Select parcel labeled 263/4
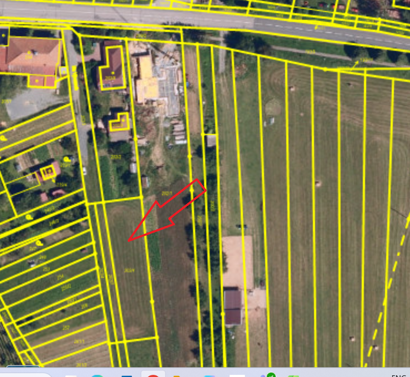 pos(129,271)
